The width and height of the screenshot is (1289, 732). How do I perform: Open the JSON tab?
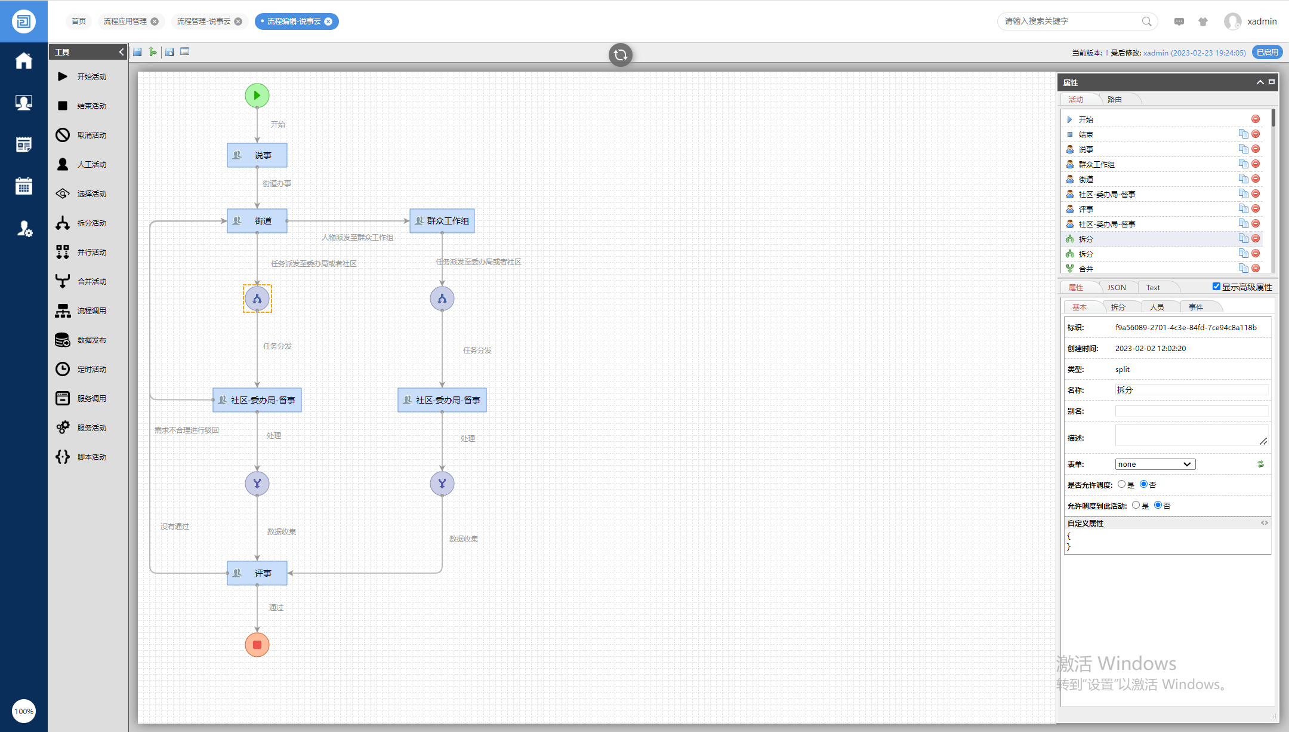1117,287
